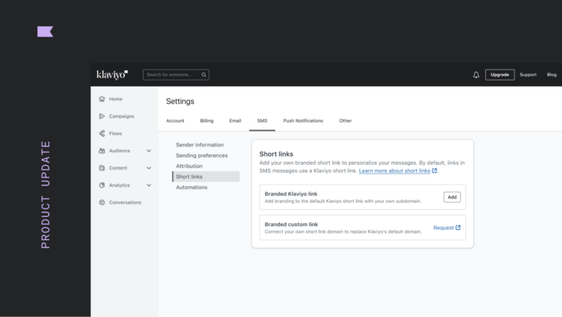Expand the Content menu chevron
The image size is (562, 317).
[149, 168]
